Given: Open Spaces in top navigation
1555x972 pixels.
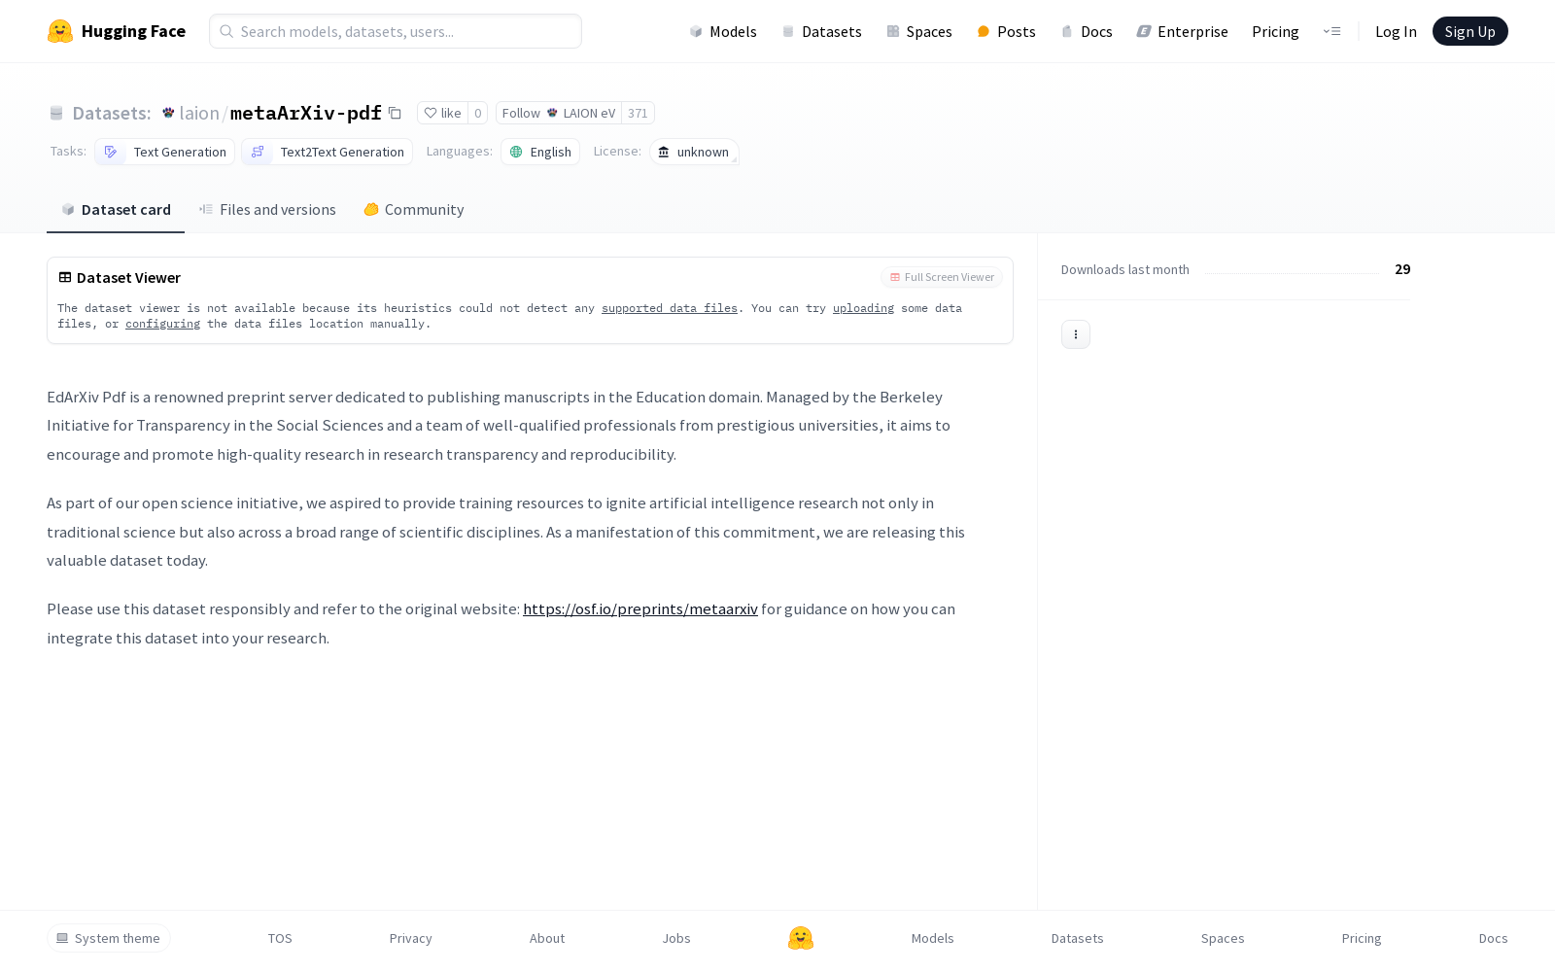Looking at the screenshot, I should (919, 31).
